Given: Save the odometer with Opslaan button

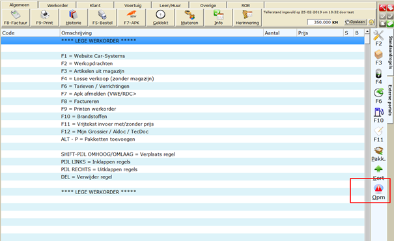Looking at the screenshot, I should [x=356, y=22].
